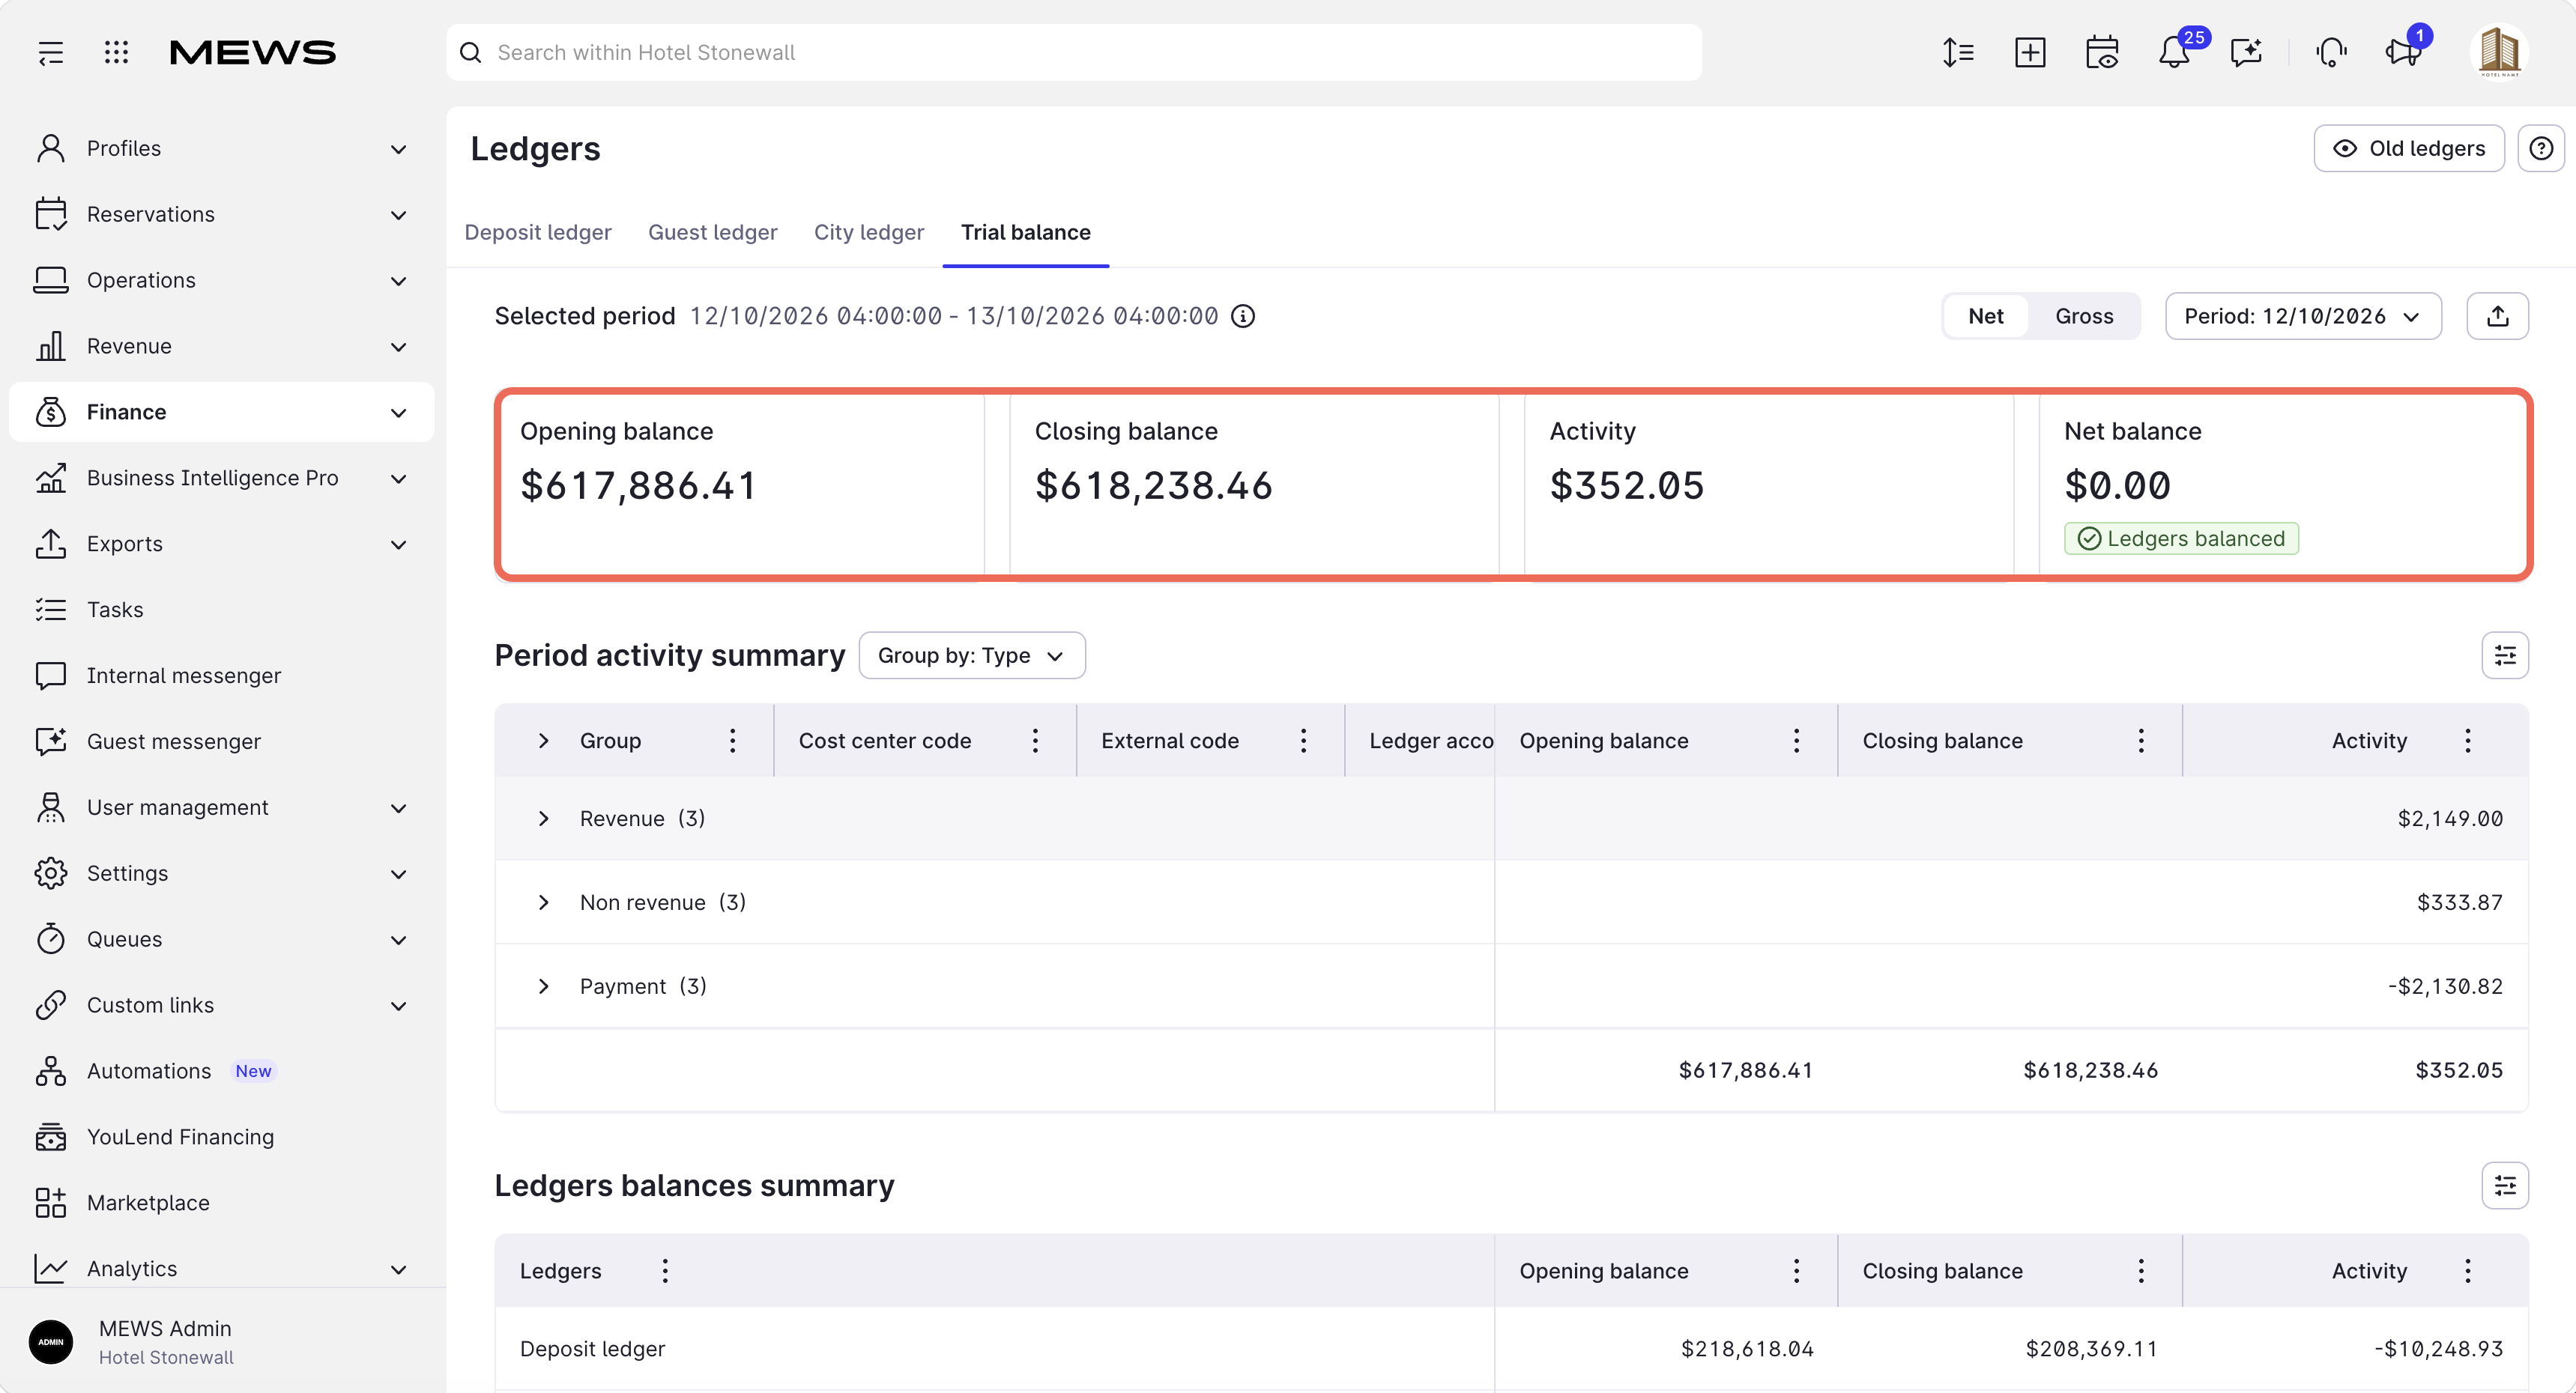The width and height of the screenshot is (2576, 1393).
Task: Open Custom links sidebar menu
Action: (222, 1005)
